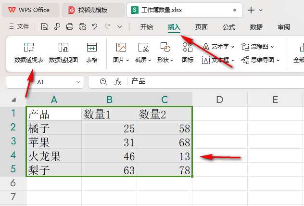Select the 工作簿数量.xlsx document tab
304x206 pixels.
(x=185, y=10)
